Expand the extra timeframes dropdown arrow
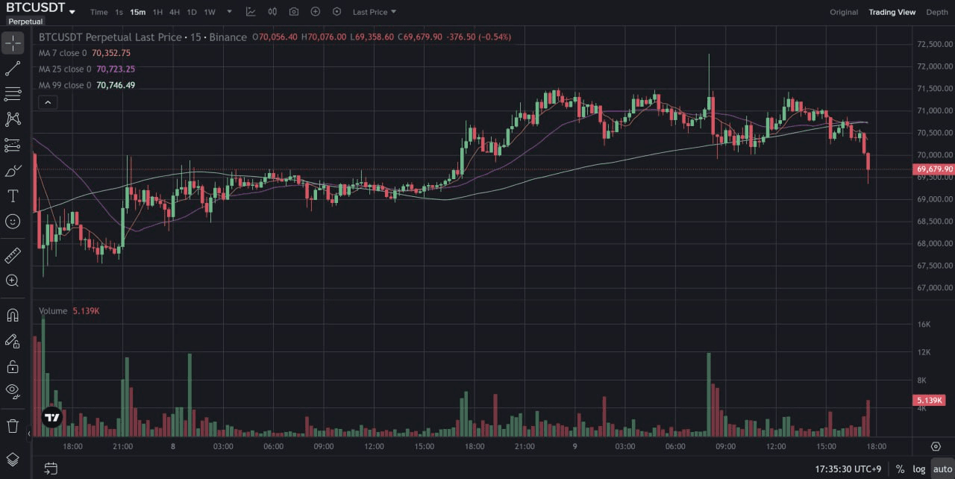Viewport: 955px width, 479px height. (x=229, y=11)
